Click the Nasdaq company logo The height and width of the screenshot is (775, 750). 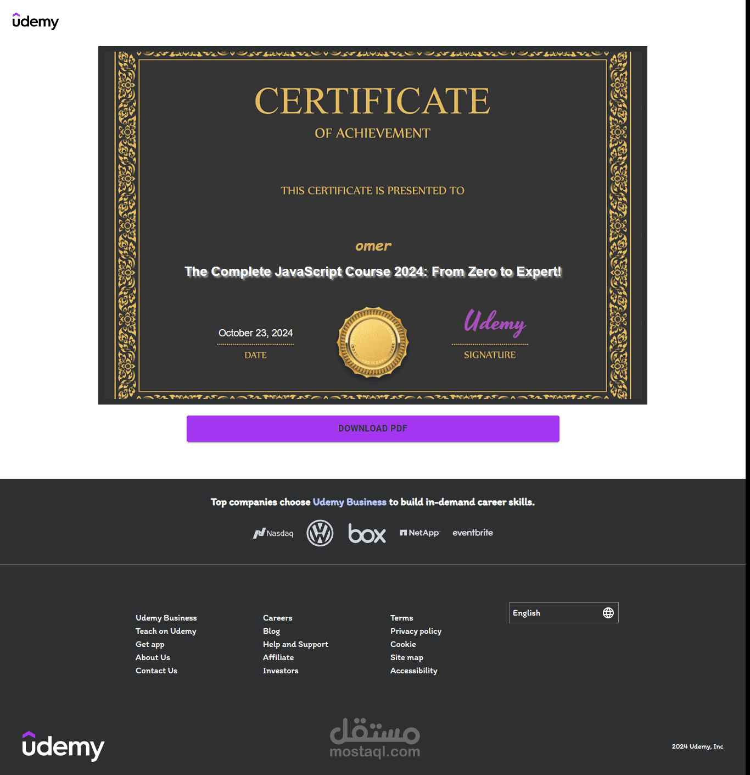[x=273, y=533]
